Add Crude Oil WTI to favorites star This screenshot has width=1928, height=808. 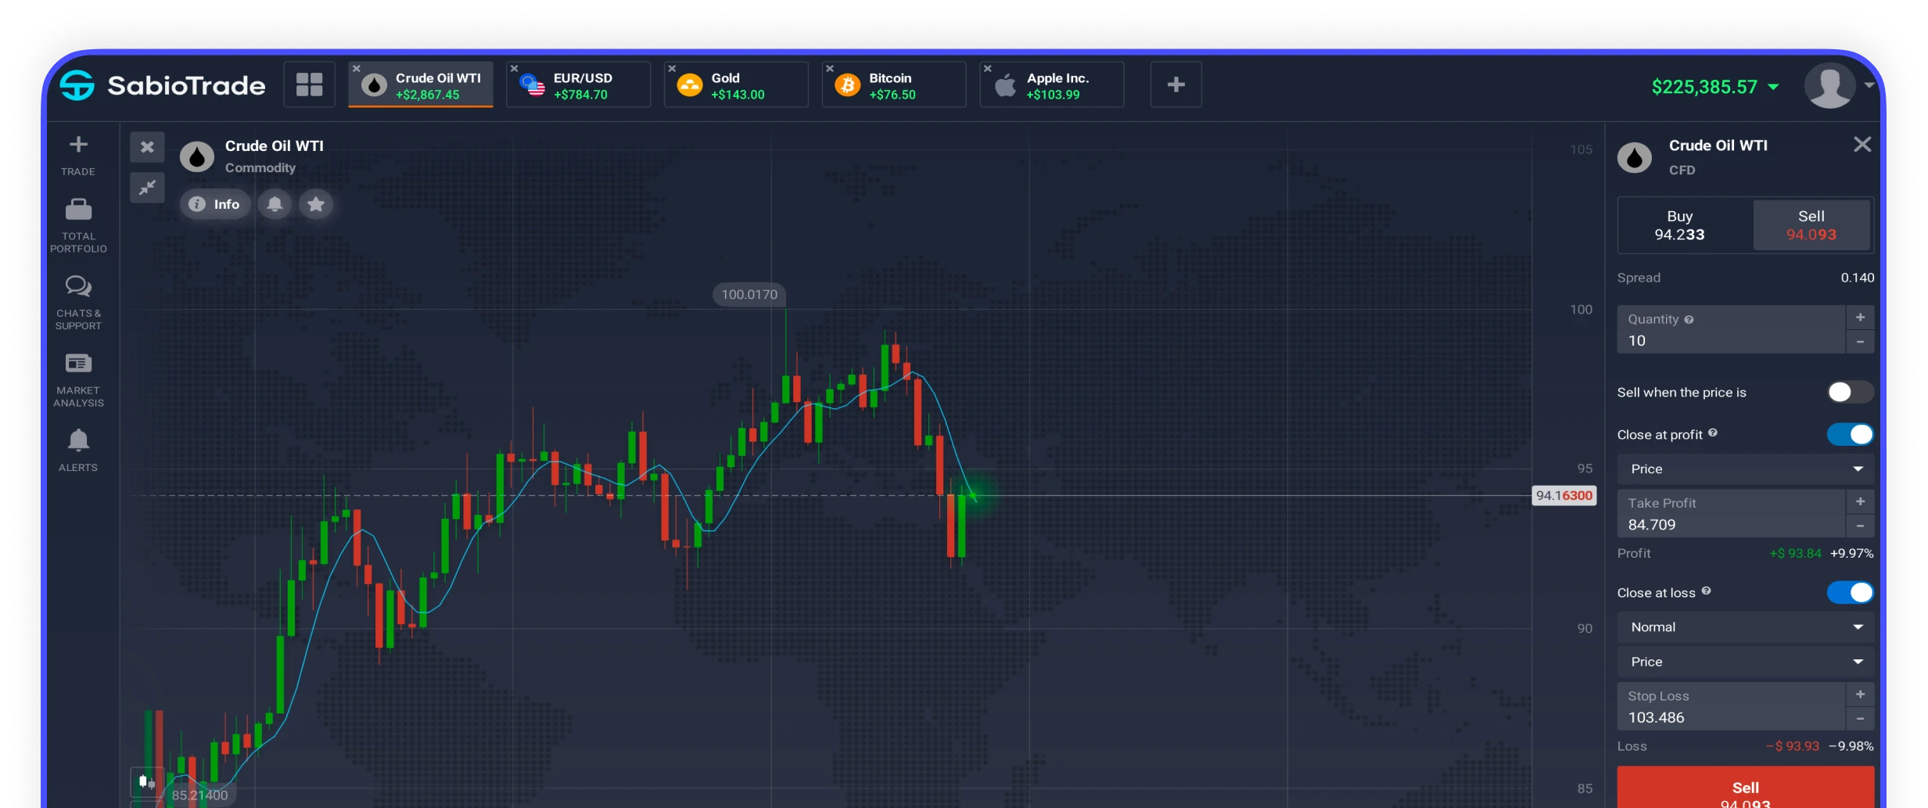(x=316, y=204)
